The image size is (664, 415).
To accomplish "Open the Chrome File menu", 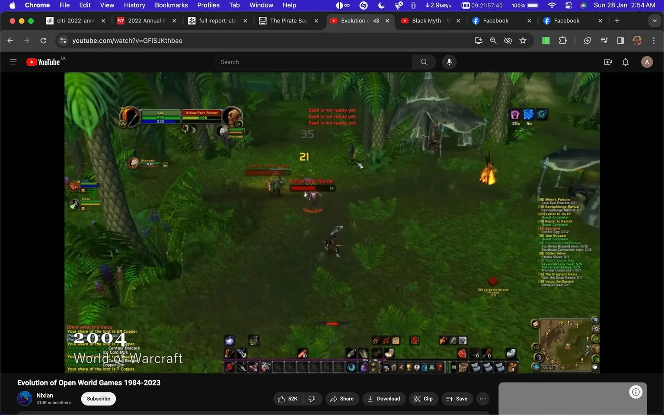I will [64, 5].
